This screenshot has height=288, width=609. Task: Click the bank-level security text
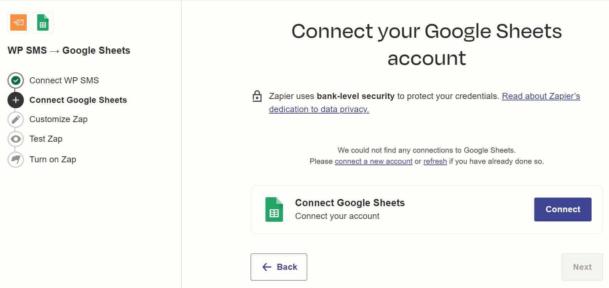(x=356, y=96)
